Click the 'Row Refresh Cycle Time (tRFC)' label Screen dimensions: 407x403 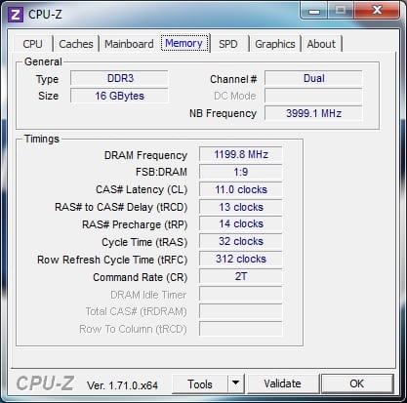(112, 260)
